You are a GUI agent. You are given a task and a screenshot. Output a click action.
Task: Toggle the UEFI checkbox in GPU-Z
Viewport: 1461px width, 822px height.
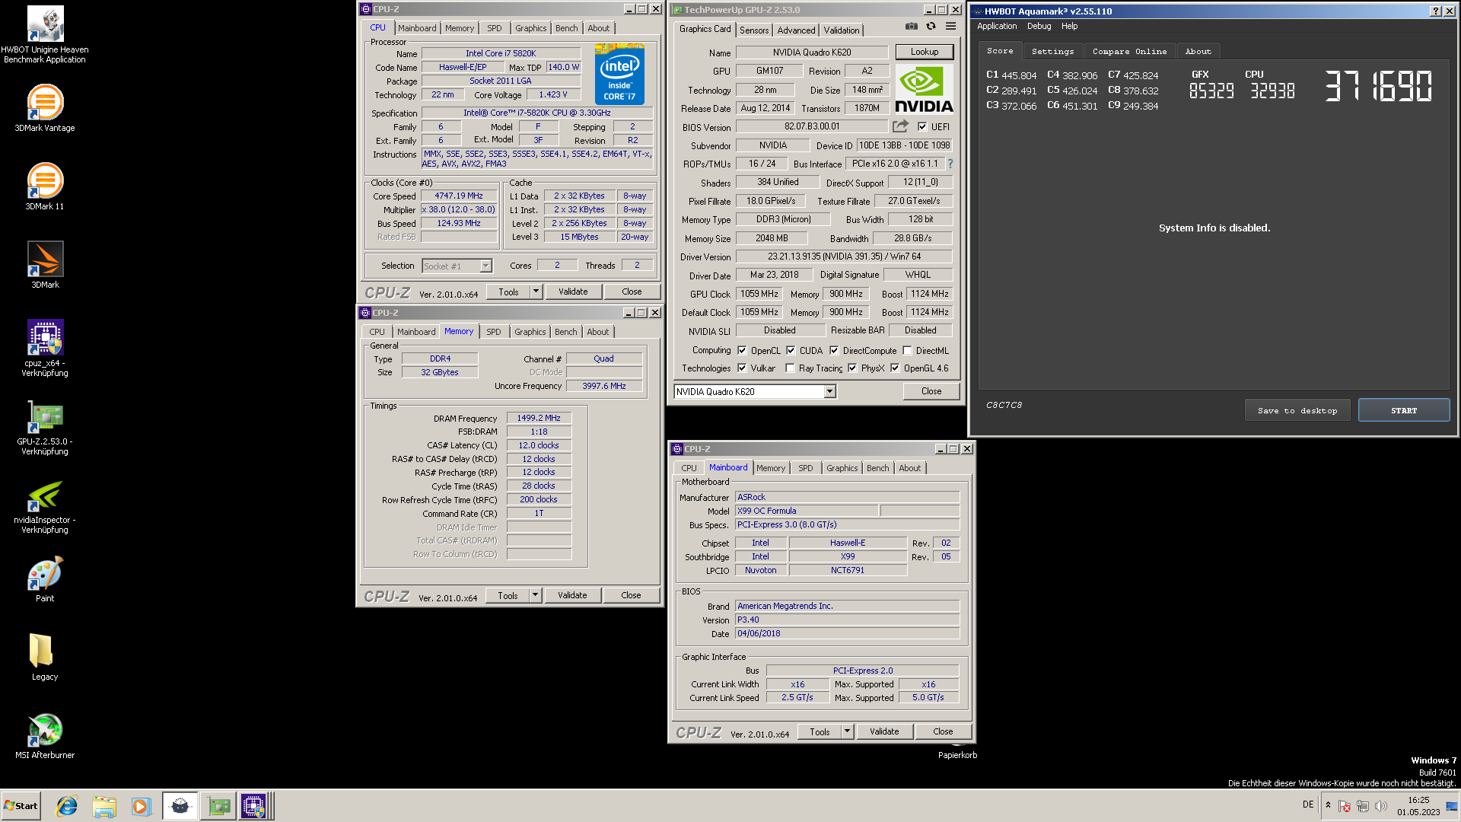[922, 127]
